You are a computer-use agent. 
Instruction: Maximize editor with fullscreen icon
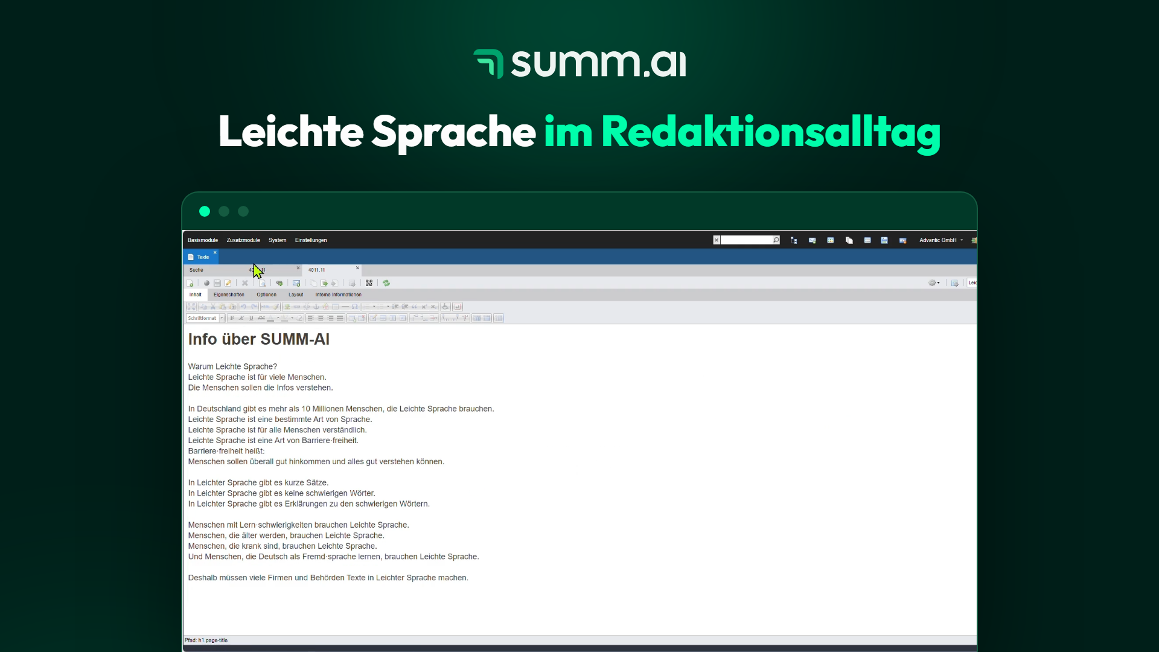point(191,307)
